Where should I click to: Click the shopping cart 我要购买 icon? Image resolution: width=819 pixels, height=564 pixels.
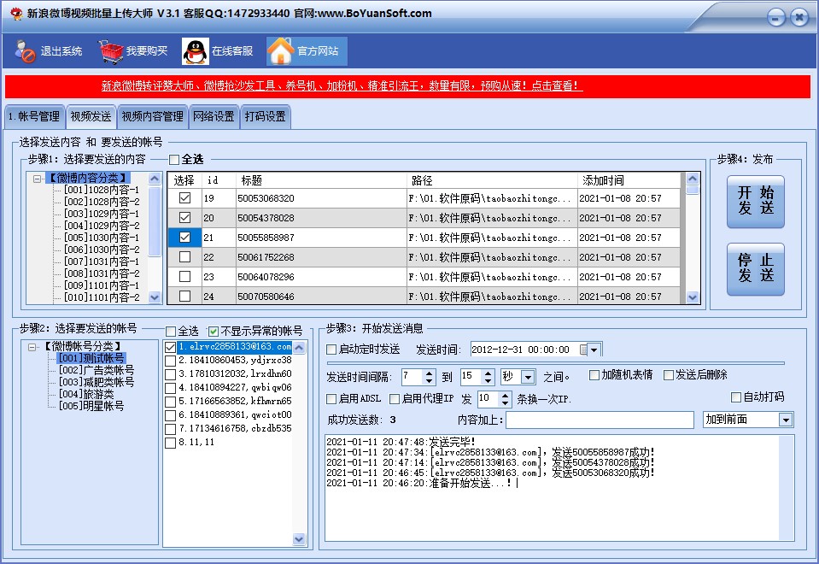click(111, 51)
